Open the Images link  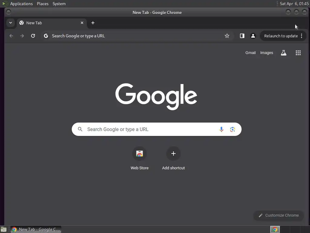coord(266,53)
